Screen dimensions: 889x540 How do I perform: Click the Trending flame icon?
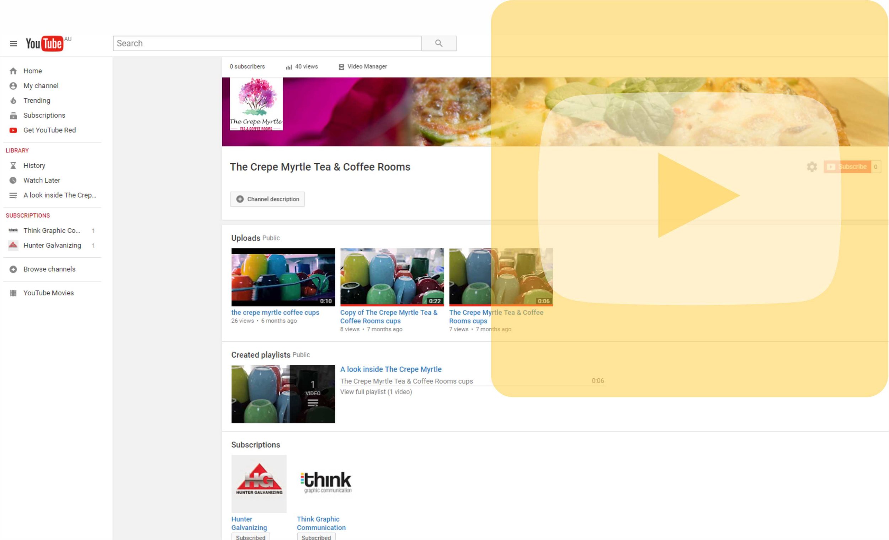pyautogui.click(x=14, y=101)
